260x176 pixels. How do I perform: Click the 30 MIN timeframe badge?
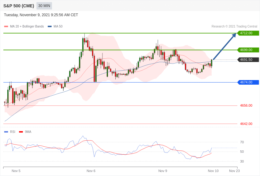pos(44,6)
